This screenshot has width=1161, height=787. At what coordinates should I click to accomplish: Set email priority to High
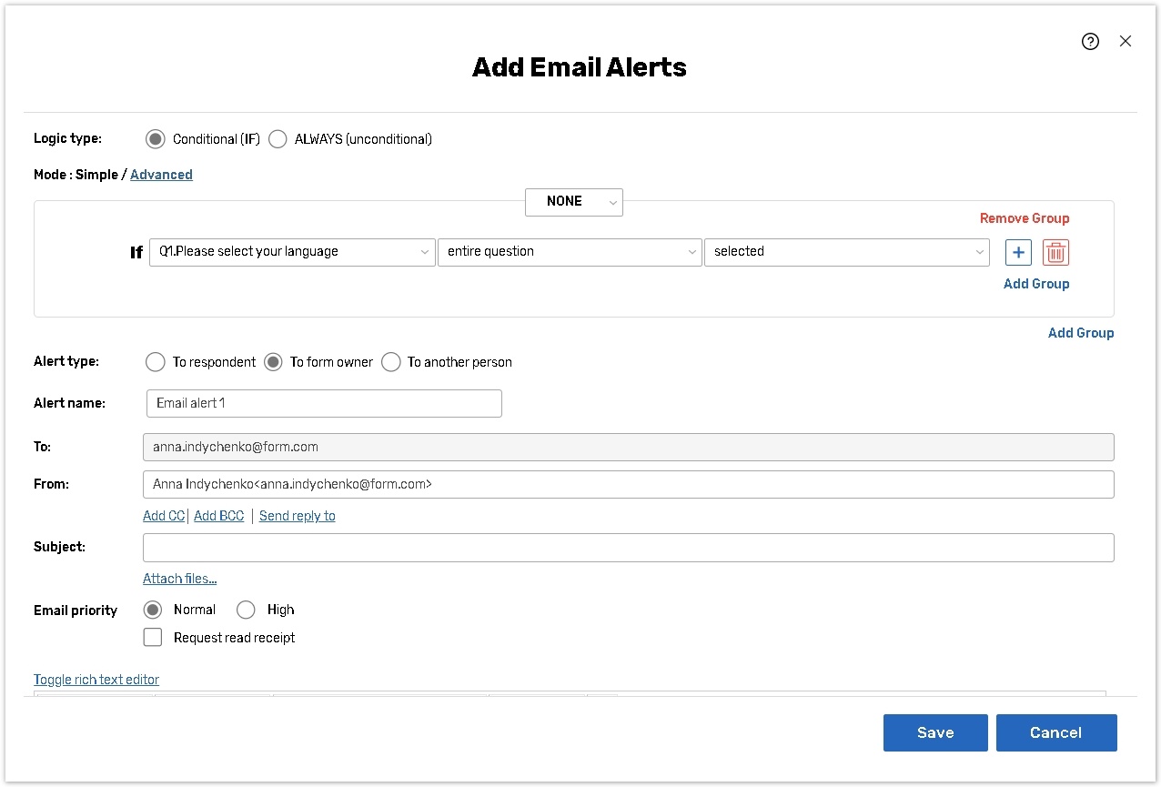(x=246, y=610)
